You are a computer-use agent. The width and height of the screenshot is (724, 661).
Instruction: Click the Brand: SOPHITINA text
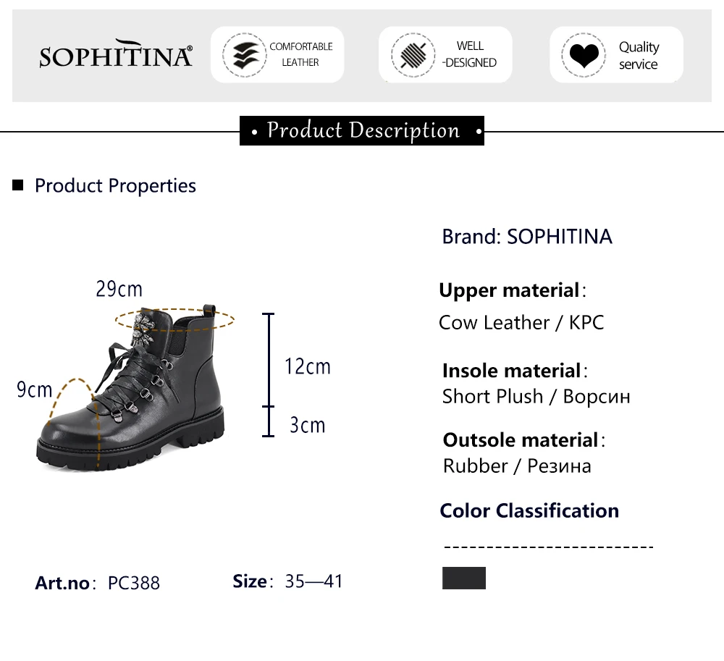tap(527, 236)
